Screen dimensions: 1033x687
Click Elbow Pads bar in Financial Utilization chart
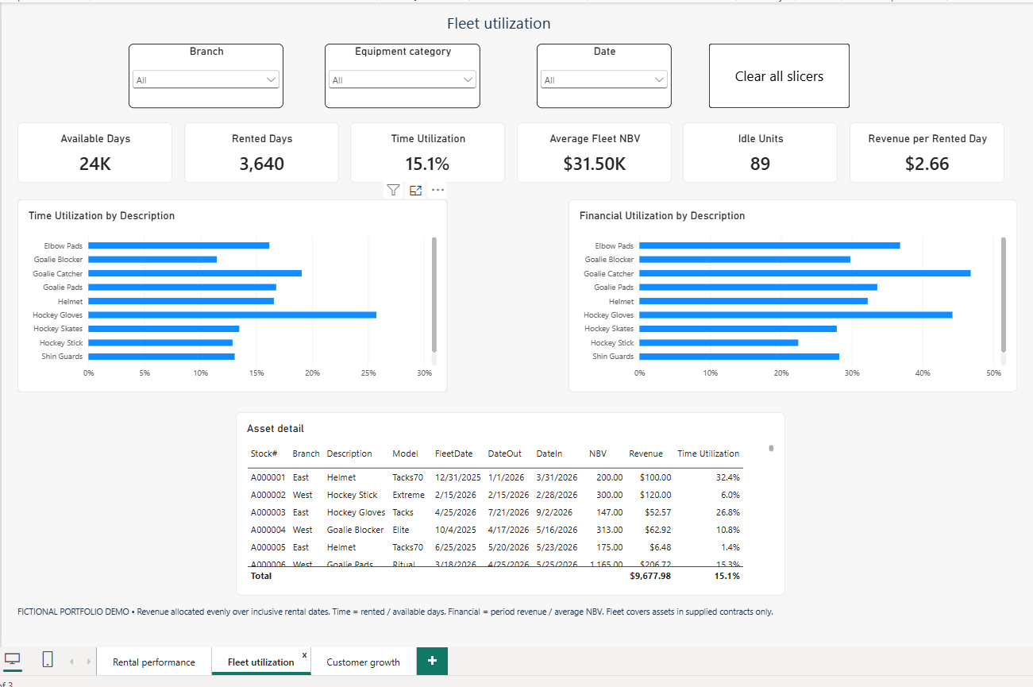(x=769, y=245)
